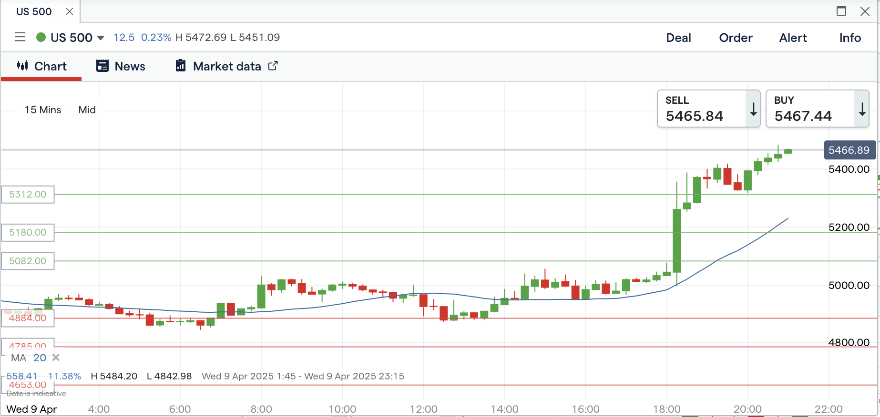Change the Mid price type

click(87, 110)
